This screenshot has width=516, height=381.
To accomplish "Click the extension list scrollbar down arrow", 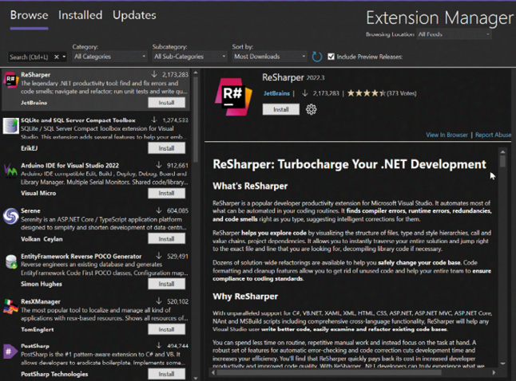I will click(196, 378).
